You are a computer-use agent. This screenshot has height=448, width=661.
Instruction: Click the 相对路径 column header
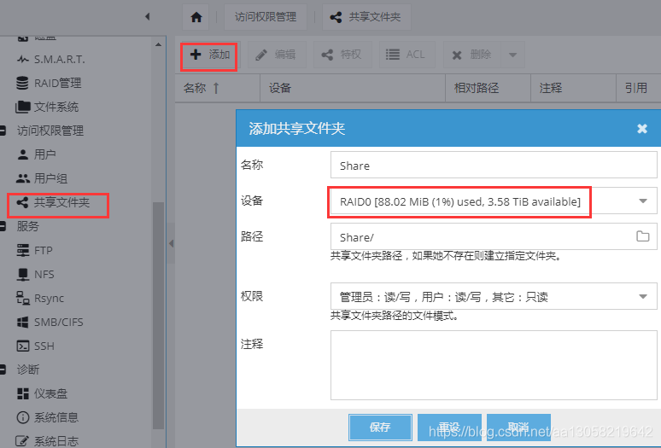point(488,88)
